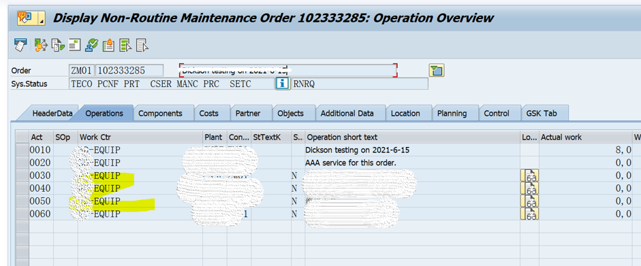
Task: Click Actual work value '8, 0' in row 0010
Action: click(x=585, y=150)
